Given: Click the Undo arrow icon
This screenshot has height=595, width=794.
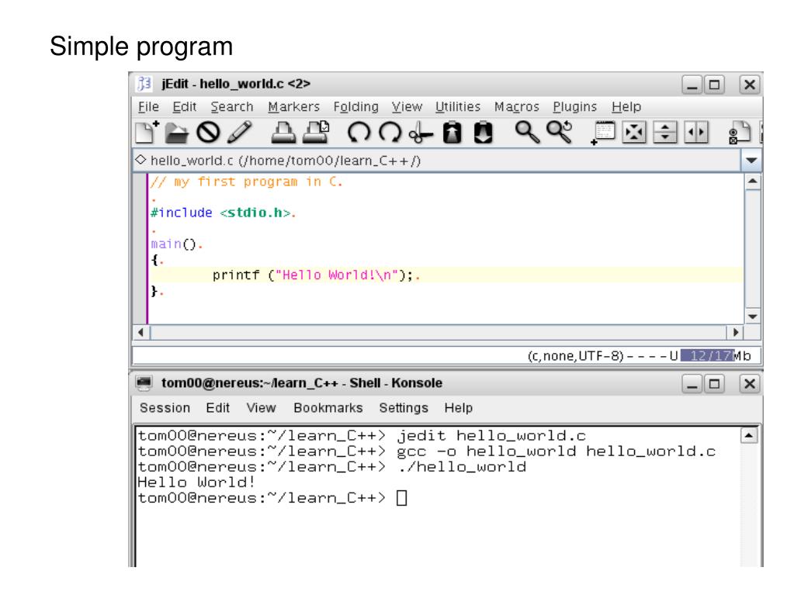Looking at the screenshot, I should pyautogui.click(x=359, y=133).
